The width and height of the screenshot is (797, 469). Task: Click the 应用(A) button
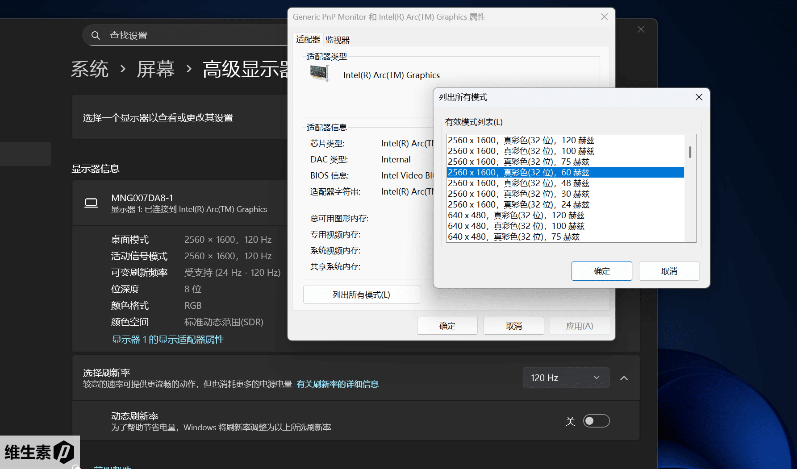580,325
